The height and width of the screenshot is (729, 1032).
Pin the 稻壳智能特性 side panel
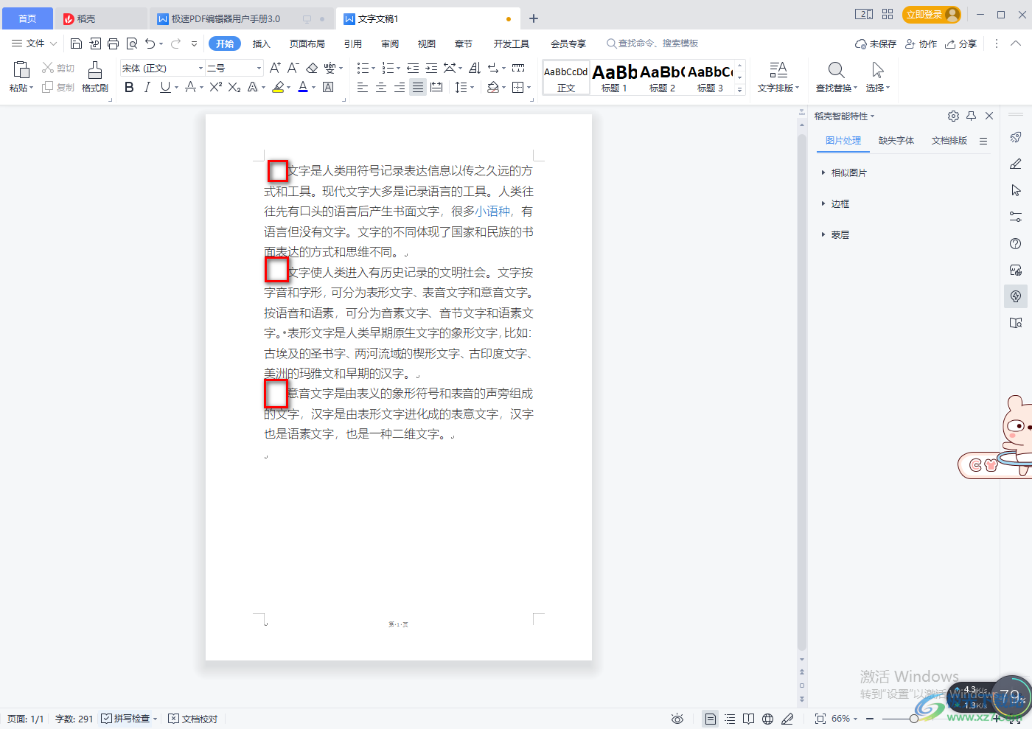tap(971, 116)
